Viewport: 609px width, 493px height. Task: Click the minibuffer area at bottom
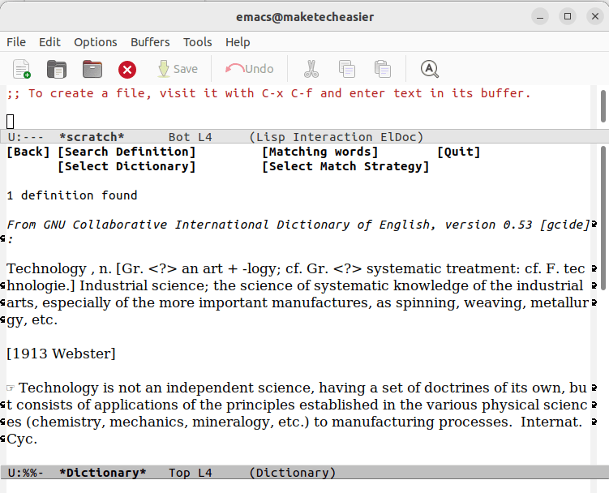(298, 486)
